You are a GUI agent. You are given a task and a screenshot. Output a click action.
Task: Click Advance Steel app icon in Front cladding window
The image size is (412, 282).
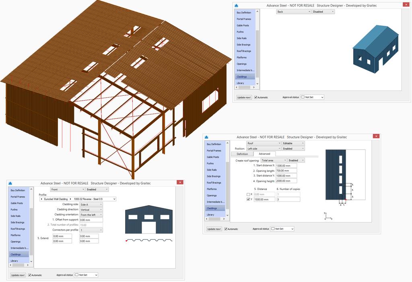(x=10, y=183)
